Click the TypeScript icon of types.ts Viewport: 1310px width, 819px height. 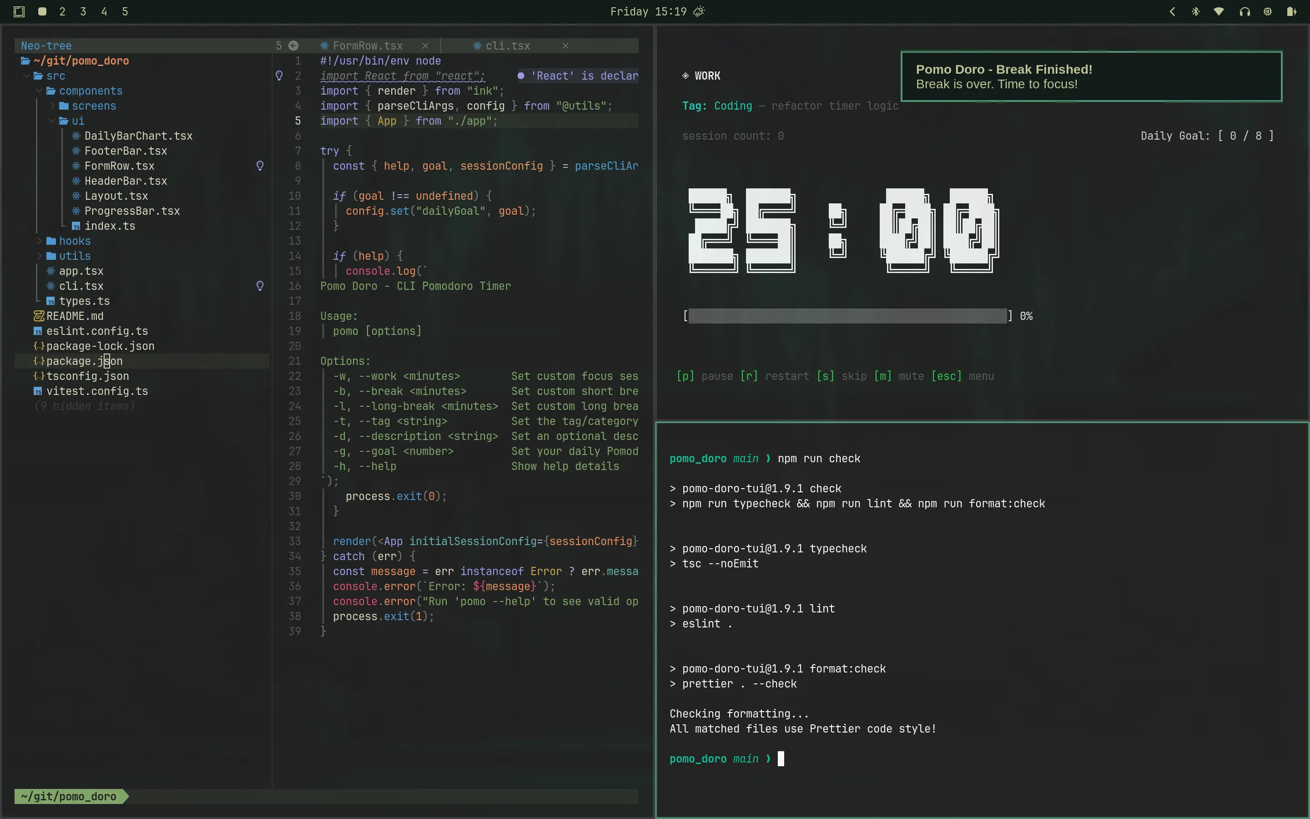tap(50, 301)
